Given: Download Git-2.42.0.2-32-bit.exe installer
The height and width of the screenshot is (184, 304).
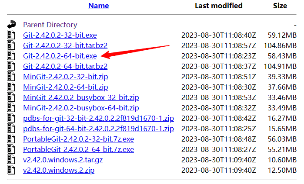Looking at the screenshot, I should click(x=60, y=35).
